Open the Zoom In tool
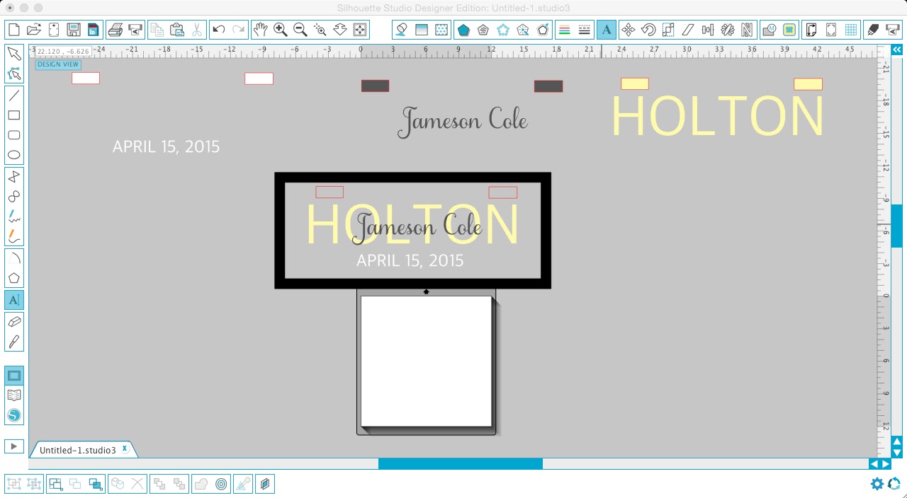Image resolution: width=907 pixels, height=498 pixels. click(279, 30)
